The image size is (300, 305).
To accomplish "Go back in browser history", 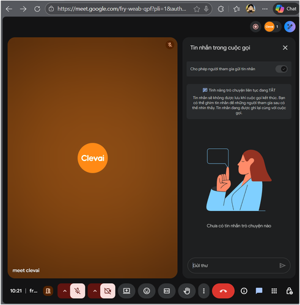I will [x=9, y=9].
